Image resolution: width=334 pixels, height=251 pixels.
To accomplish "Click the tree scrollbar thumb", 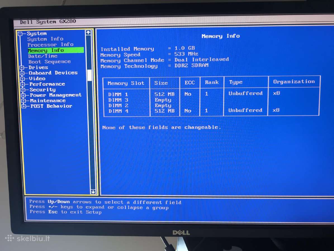I will (90, 75).
